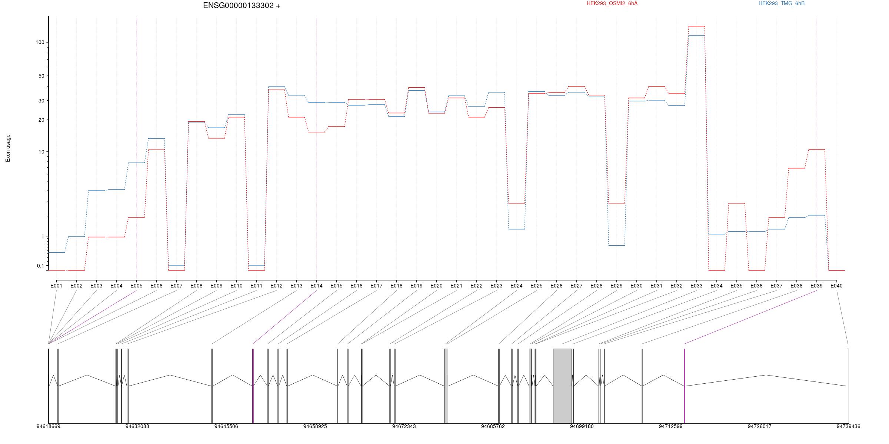Click the y-axis tick label 50
Screen dimensions: 889x444
click(x=41, y=76)
